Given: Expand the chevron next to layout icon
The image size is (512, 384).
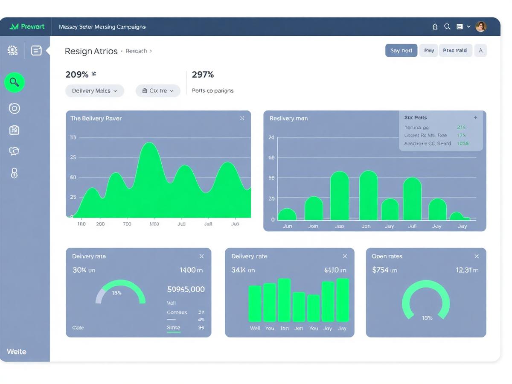Looking at the screenshot, I should pos(468,26).
